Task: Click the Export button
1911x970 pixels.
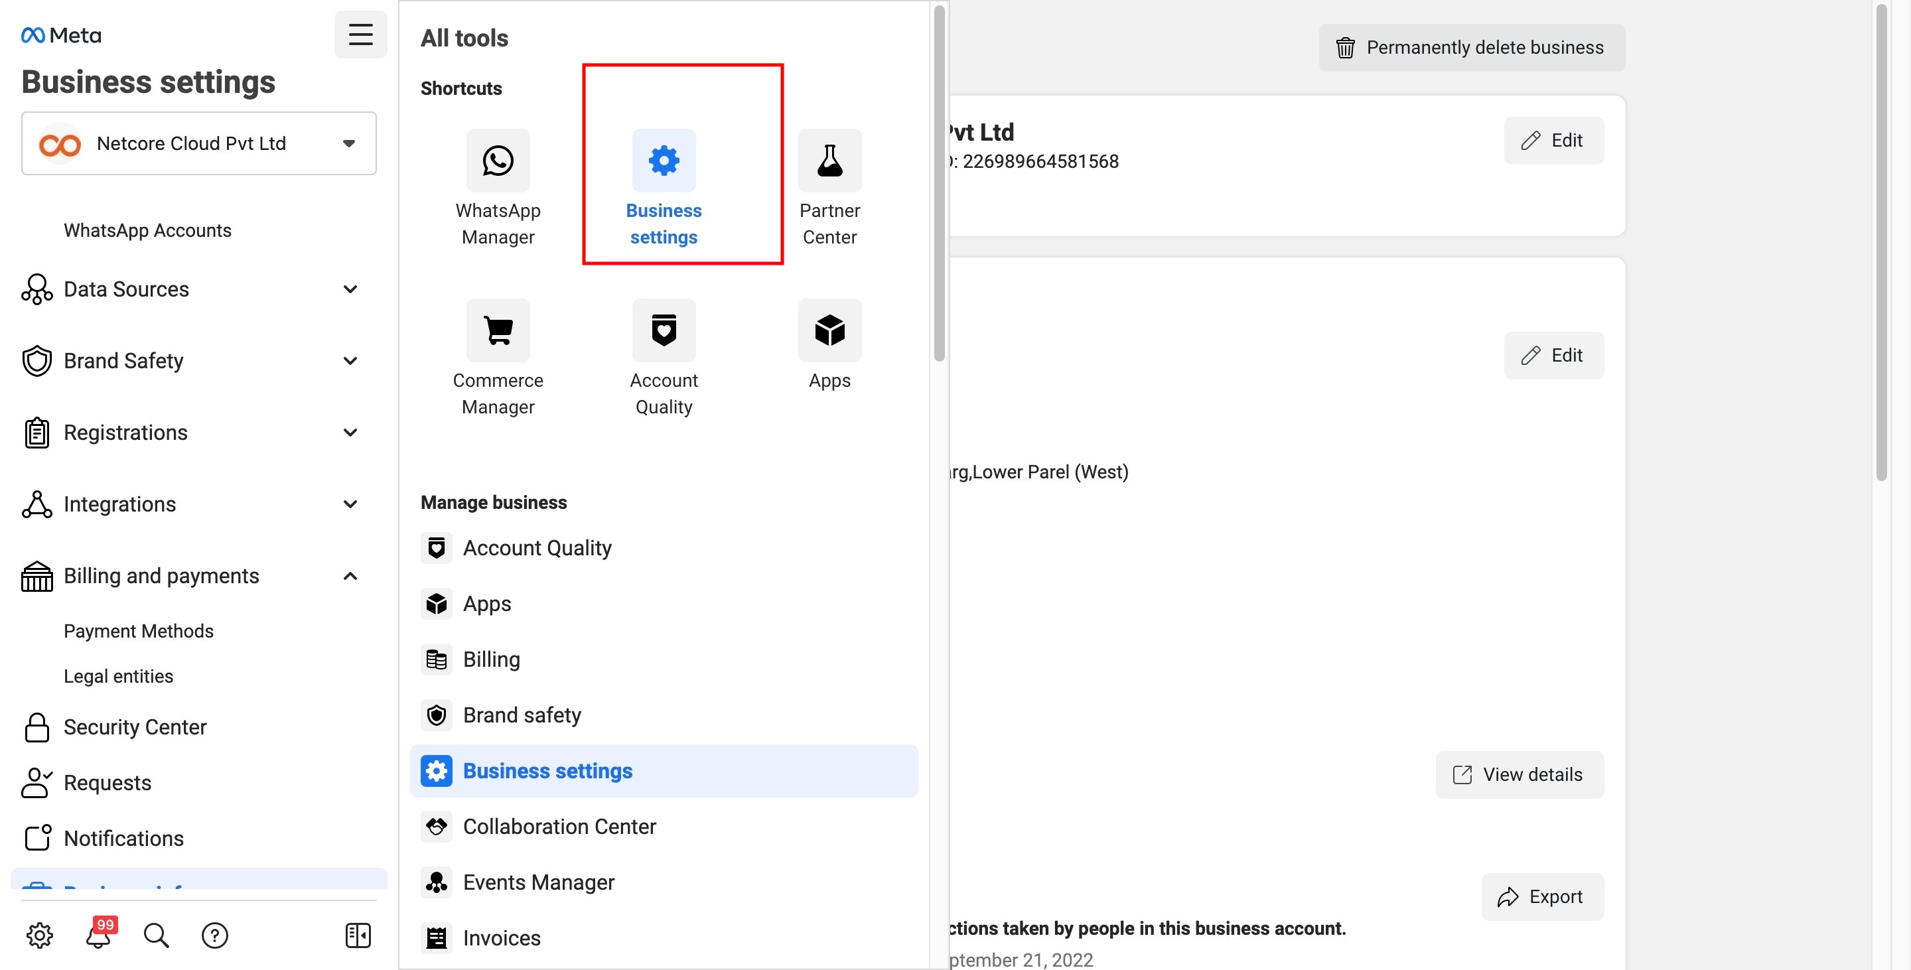Action: [1541, 896]
